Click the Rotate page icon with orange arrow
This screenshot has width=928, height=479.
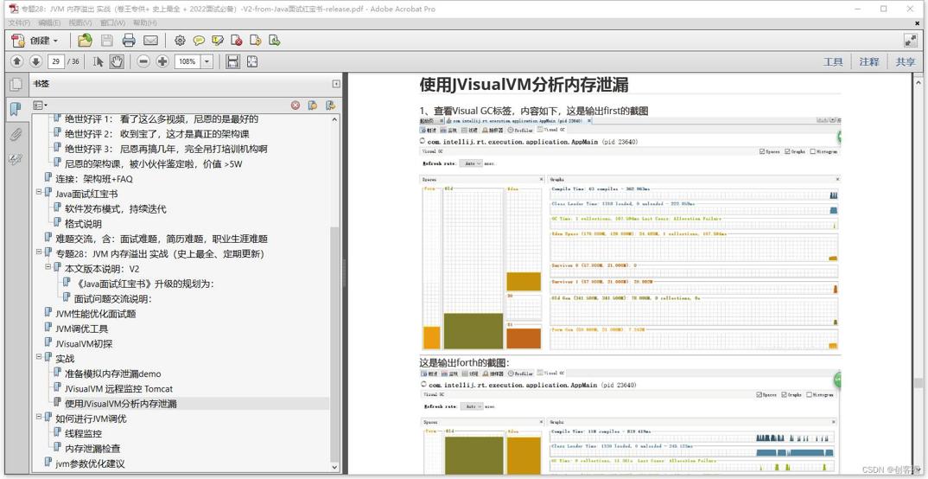point(256,41)
